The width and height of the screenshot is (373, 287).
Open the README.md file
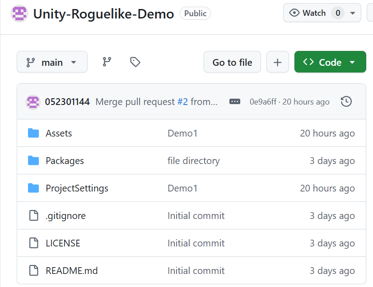tap(72, 271)
